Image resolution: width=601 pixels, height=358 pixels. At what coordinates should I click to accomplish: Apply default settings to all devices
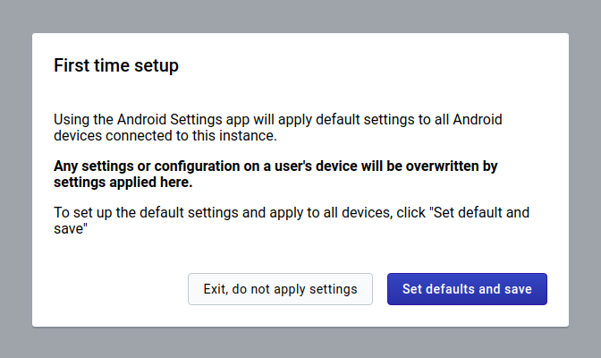tap(467, 289)
